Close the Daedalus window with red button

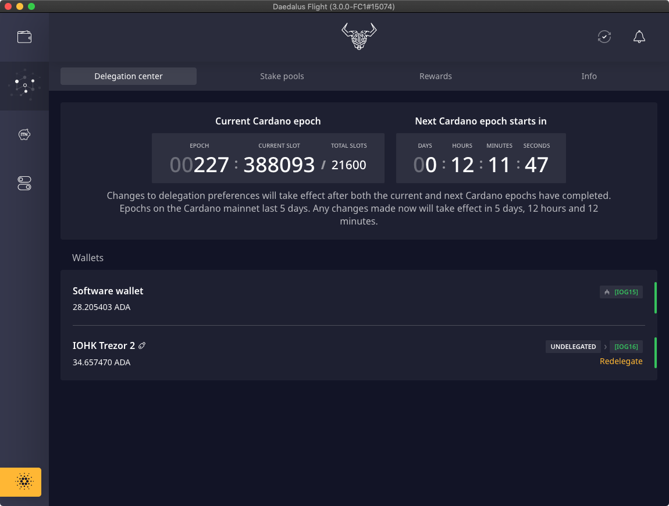coord(8,6)
